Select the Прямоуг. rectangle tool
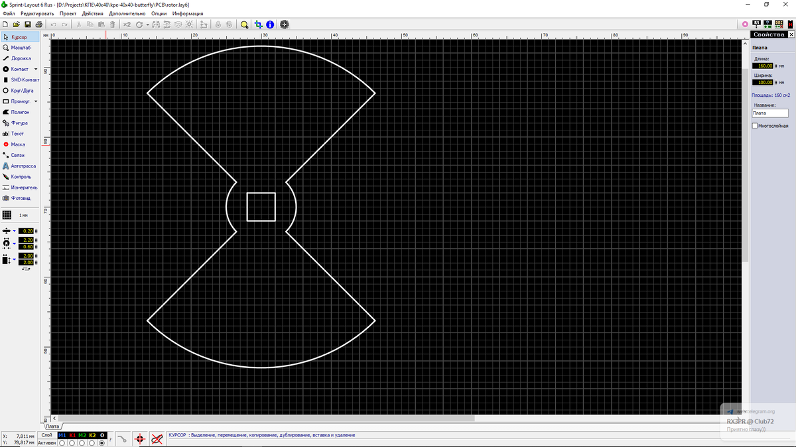This screenshot has width=796, height=447. [16, 101]
